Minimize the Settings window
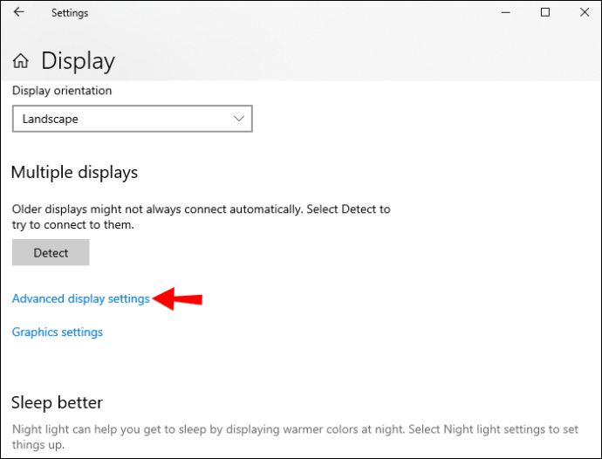This screenshot has width=602, height=459. (x=506, y=12)
